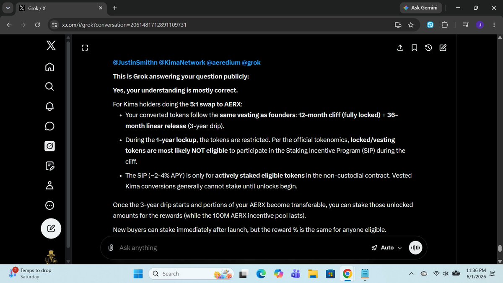Open Profile icon in sidebar
503x283 pixels.
tap(49, 185)
